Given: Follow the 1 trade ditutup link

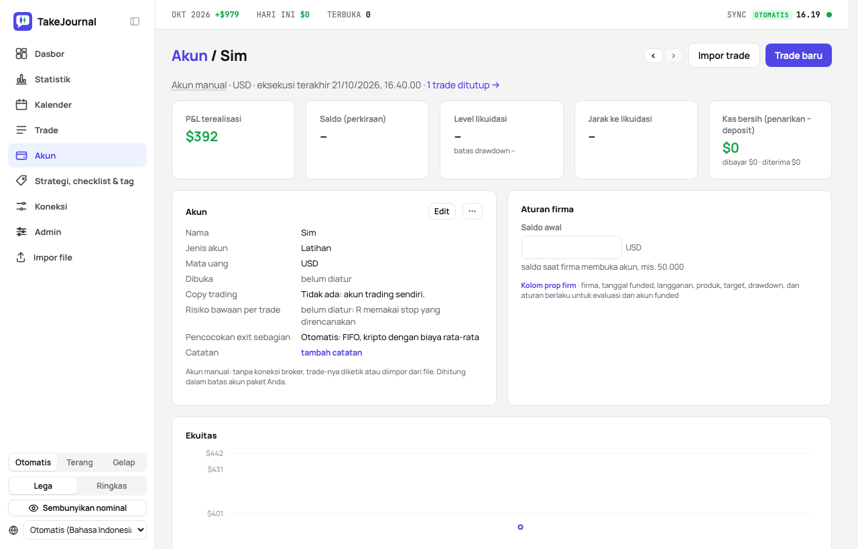Looking at the screenshot, I should [463, 85].
